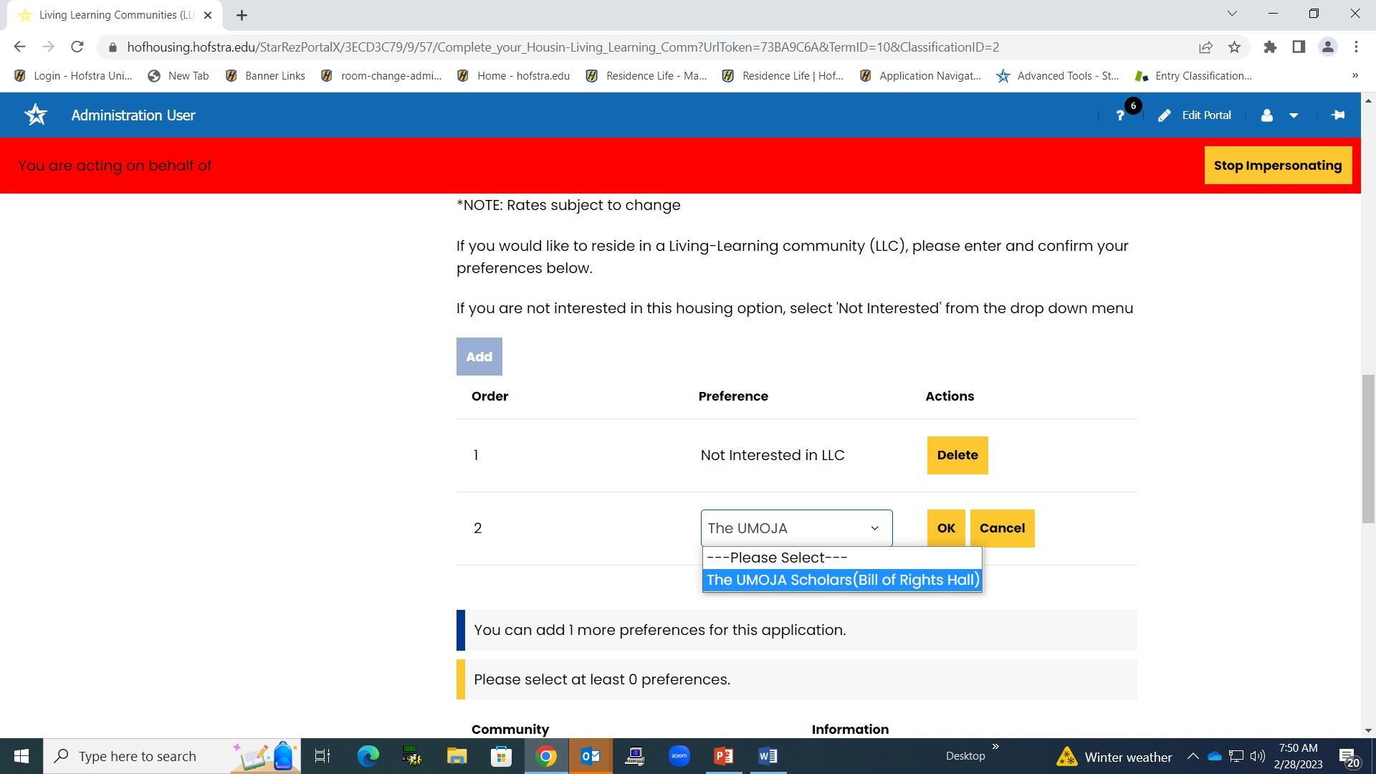
Task: Open the help question mark icon
Action: 1120,115
